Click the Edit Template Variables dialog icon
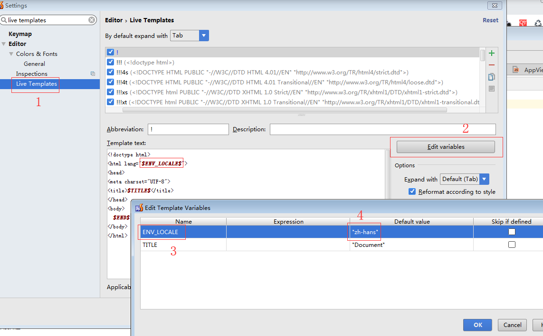This screenshot has height=336, width=543. (x=139, y=208)
